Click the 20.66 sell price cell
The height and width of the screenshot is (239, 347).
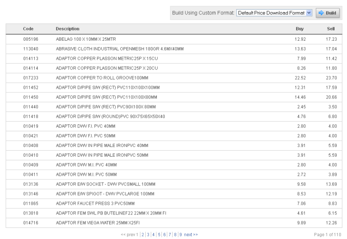pyautogui.click(x=331, y=97)
